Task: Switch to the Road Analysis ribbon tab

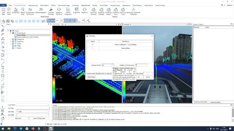Action: point(137,5)
